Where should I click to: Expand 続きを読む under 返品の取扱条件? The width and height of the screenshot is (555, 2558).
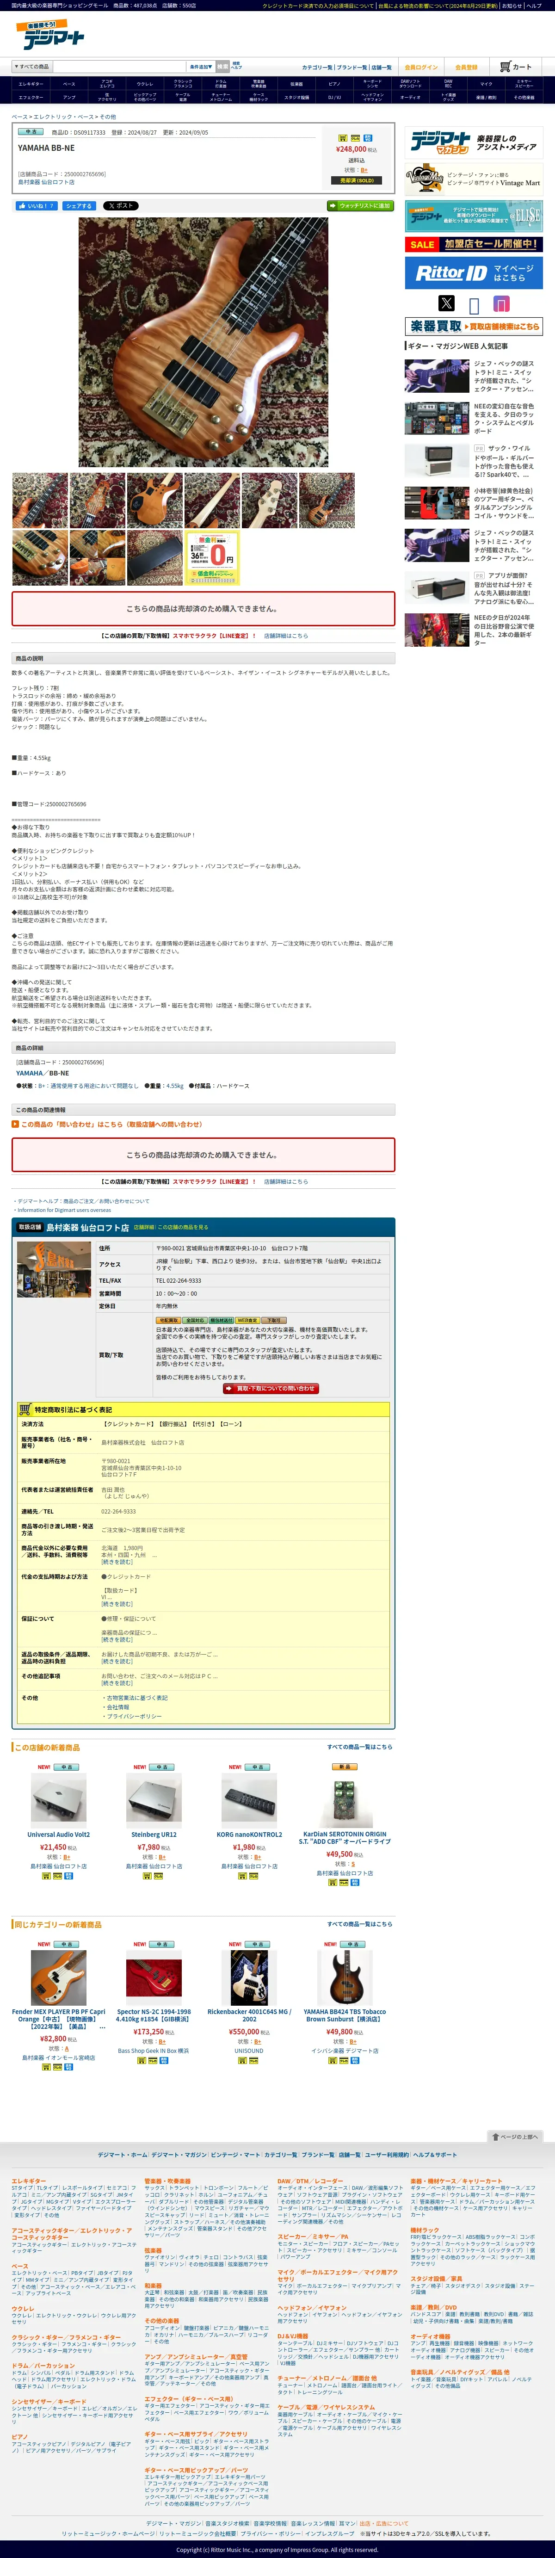click(116, 1661)
